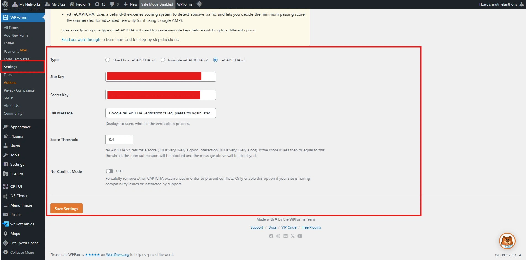
Task: Open the Docs footer link
Action: pyautogui.click(x=272, y=227)
